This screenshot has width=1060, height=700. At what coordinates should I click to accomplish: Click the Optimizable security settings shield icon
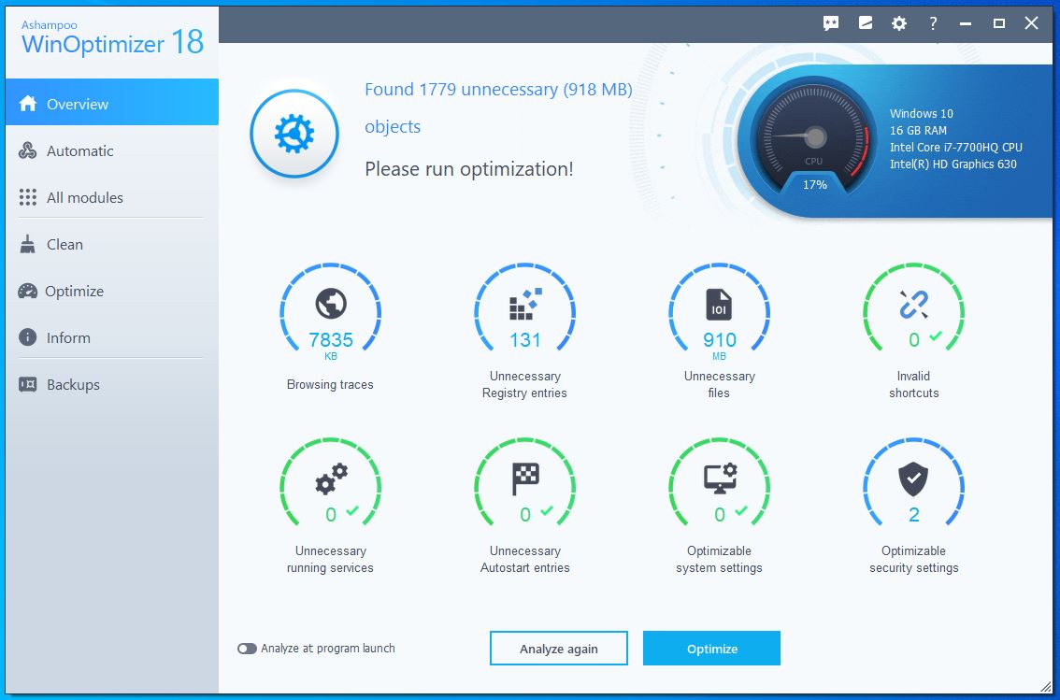(x=913, y=476)
